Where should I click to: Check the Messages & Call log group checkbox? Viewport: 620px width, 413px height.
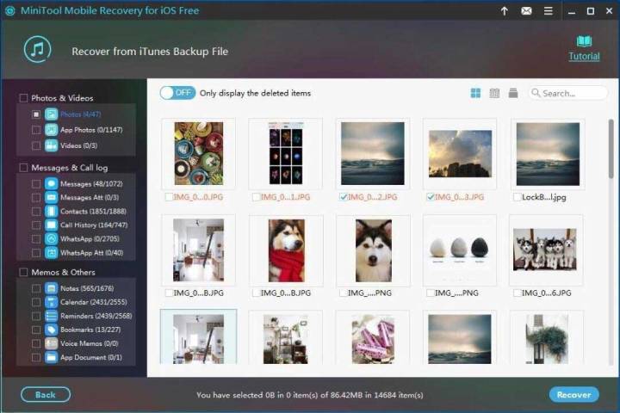pyautogui.click(x=24, y=168)
